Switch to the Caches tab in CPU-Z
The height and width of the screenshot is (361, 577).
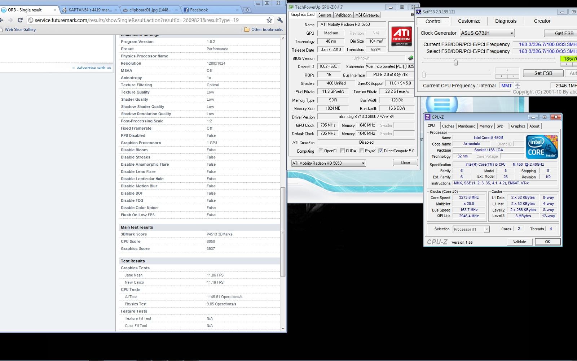[x=448, y=126]
